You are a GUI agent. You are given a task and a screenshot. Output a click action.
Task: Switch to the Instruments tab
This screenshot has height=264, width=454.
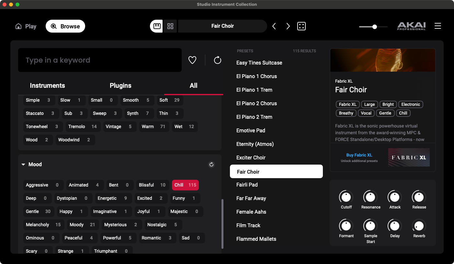[47, 86]
